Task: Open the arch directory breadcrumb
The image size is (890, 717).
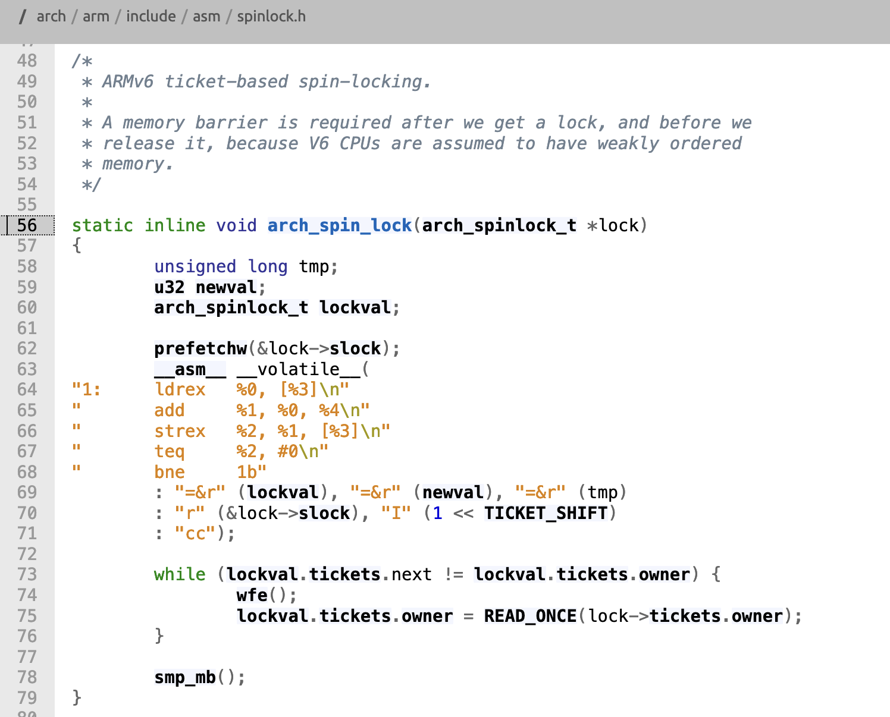Action: click(51, 17)
